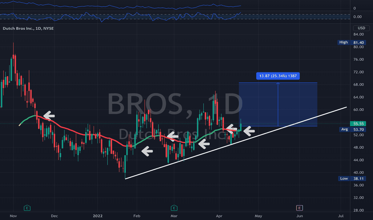The image size is (373, 220).
Task: Click the upcoming June earnings E marker
Action: [299, 208]
